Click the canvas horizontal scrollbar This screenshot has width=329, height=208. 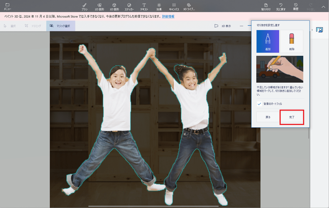(153, 206)
